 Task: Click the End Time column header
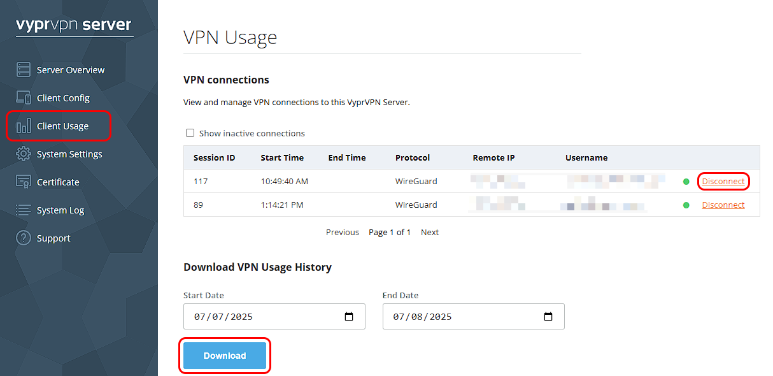coord(347,157)
